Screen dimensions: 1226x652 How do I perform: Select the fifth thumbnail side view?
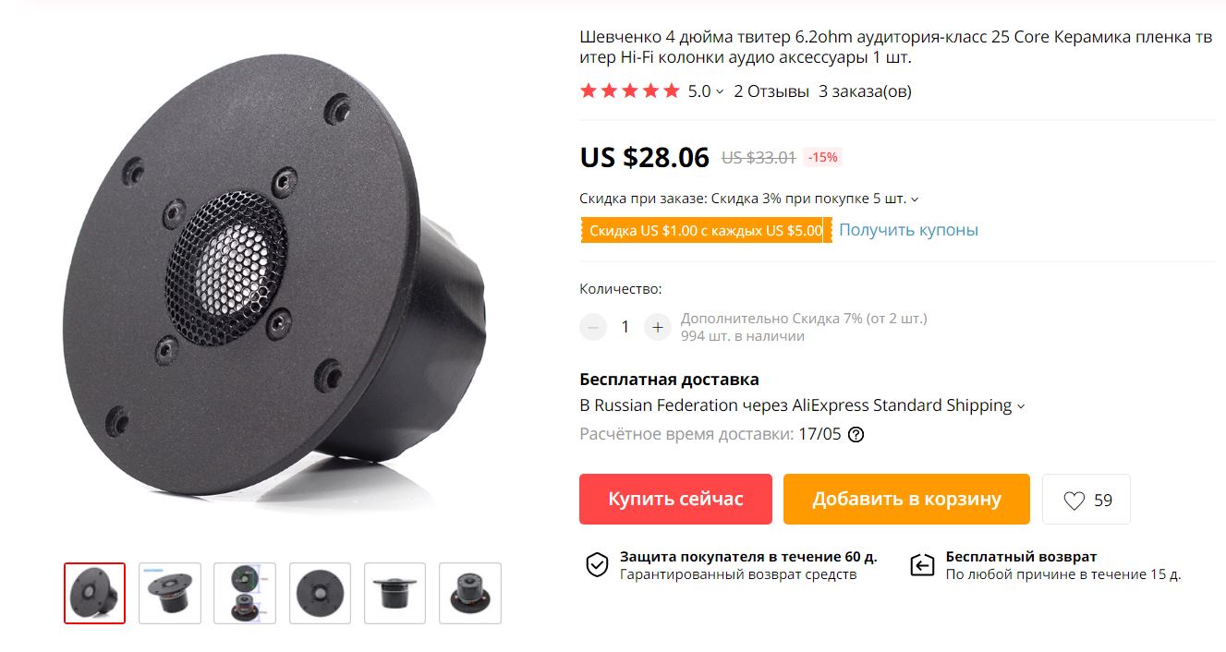pos(395,593)
